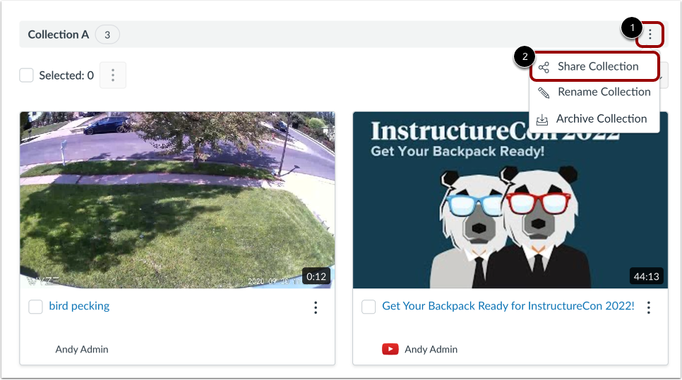Click the Collection A title text
The width and height of the screenshot is (682, 380).
(59, 35)
